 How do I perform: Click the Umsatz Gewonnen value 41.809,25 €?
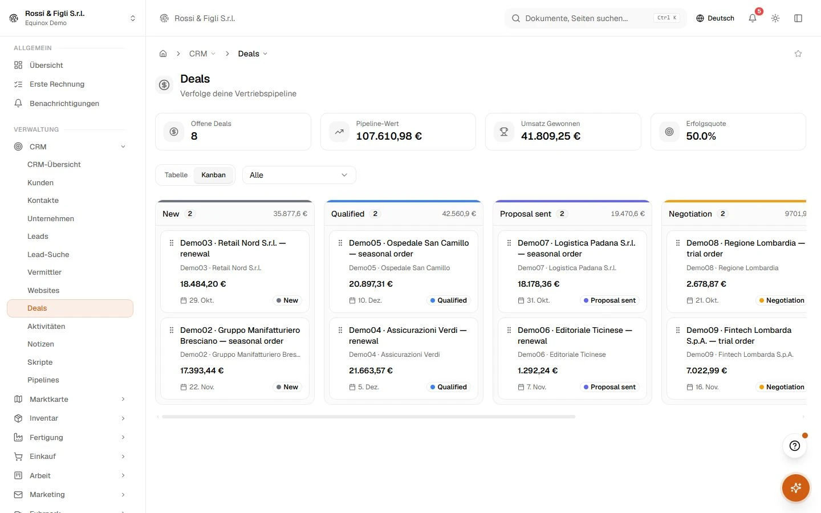pos(551,136)
